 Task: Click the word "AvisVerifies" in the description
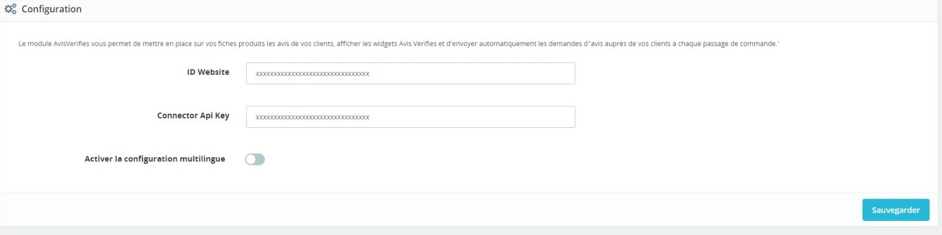71,44
